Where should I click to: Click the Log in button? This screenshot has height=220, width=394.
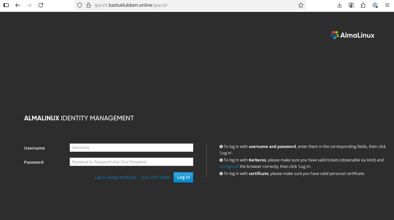point(183,177)
